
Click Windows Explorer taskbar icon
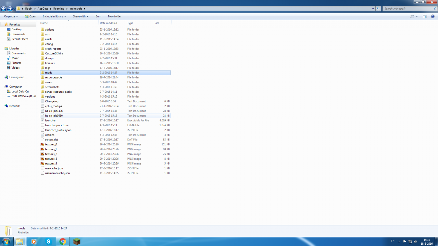pos(19,242)
